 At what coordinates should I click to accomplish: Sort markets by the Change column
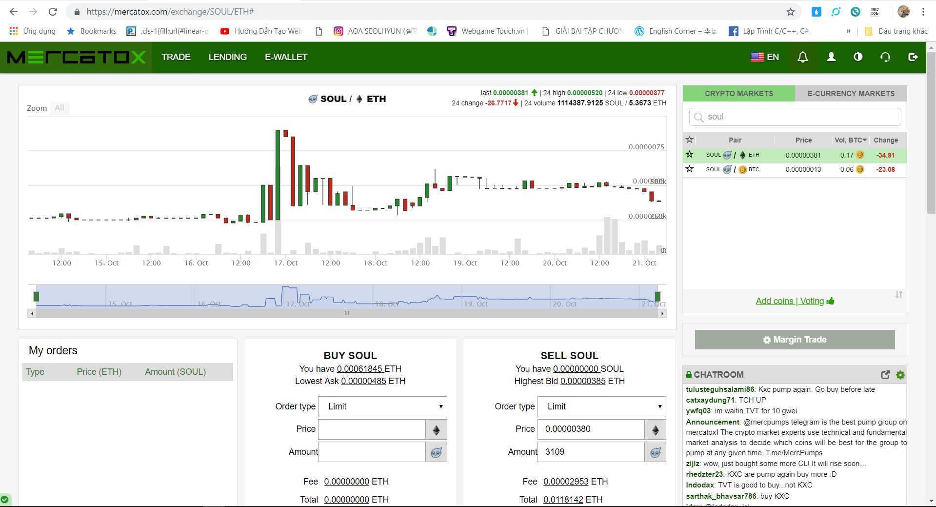[886, 140]
